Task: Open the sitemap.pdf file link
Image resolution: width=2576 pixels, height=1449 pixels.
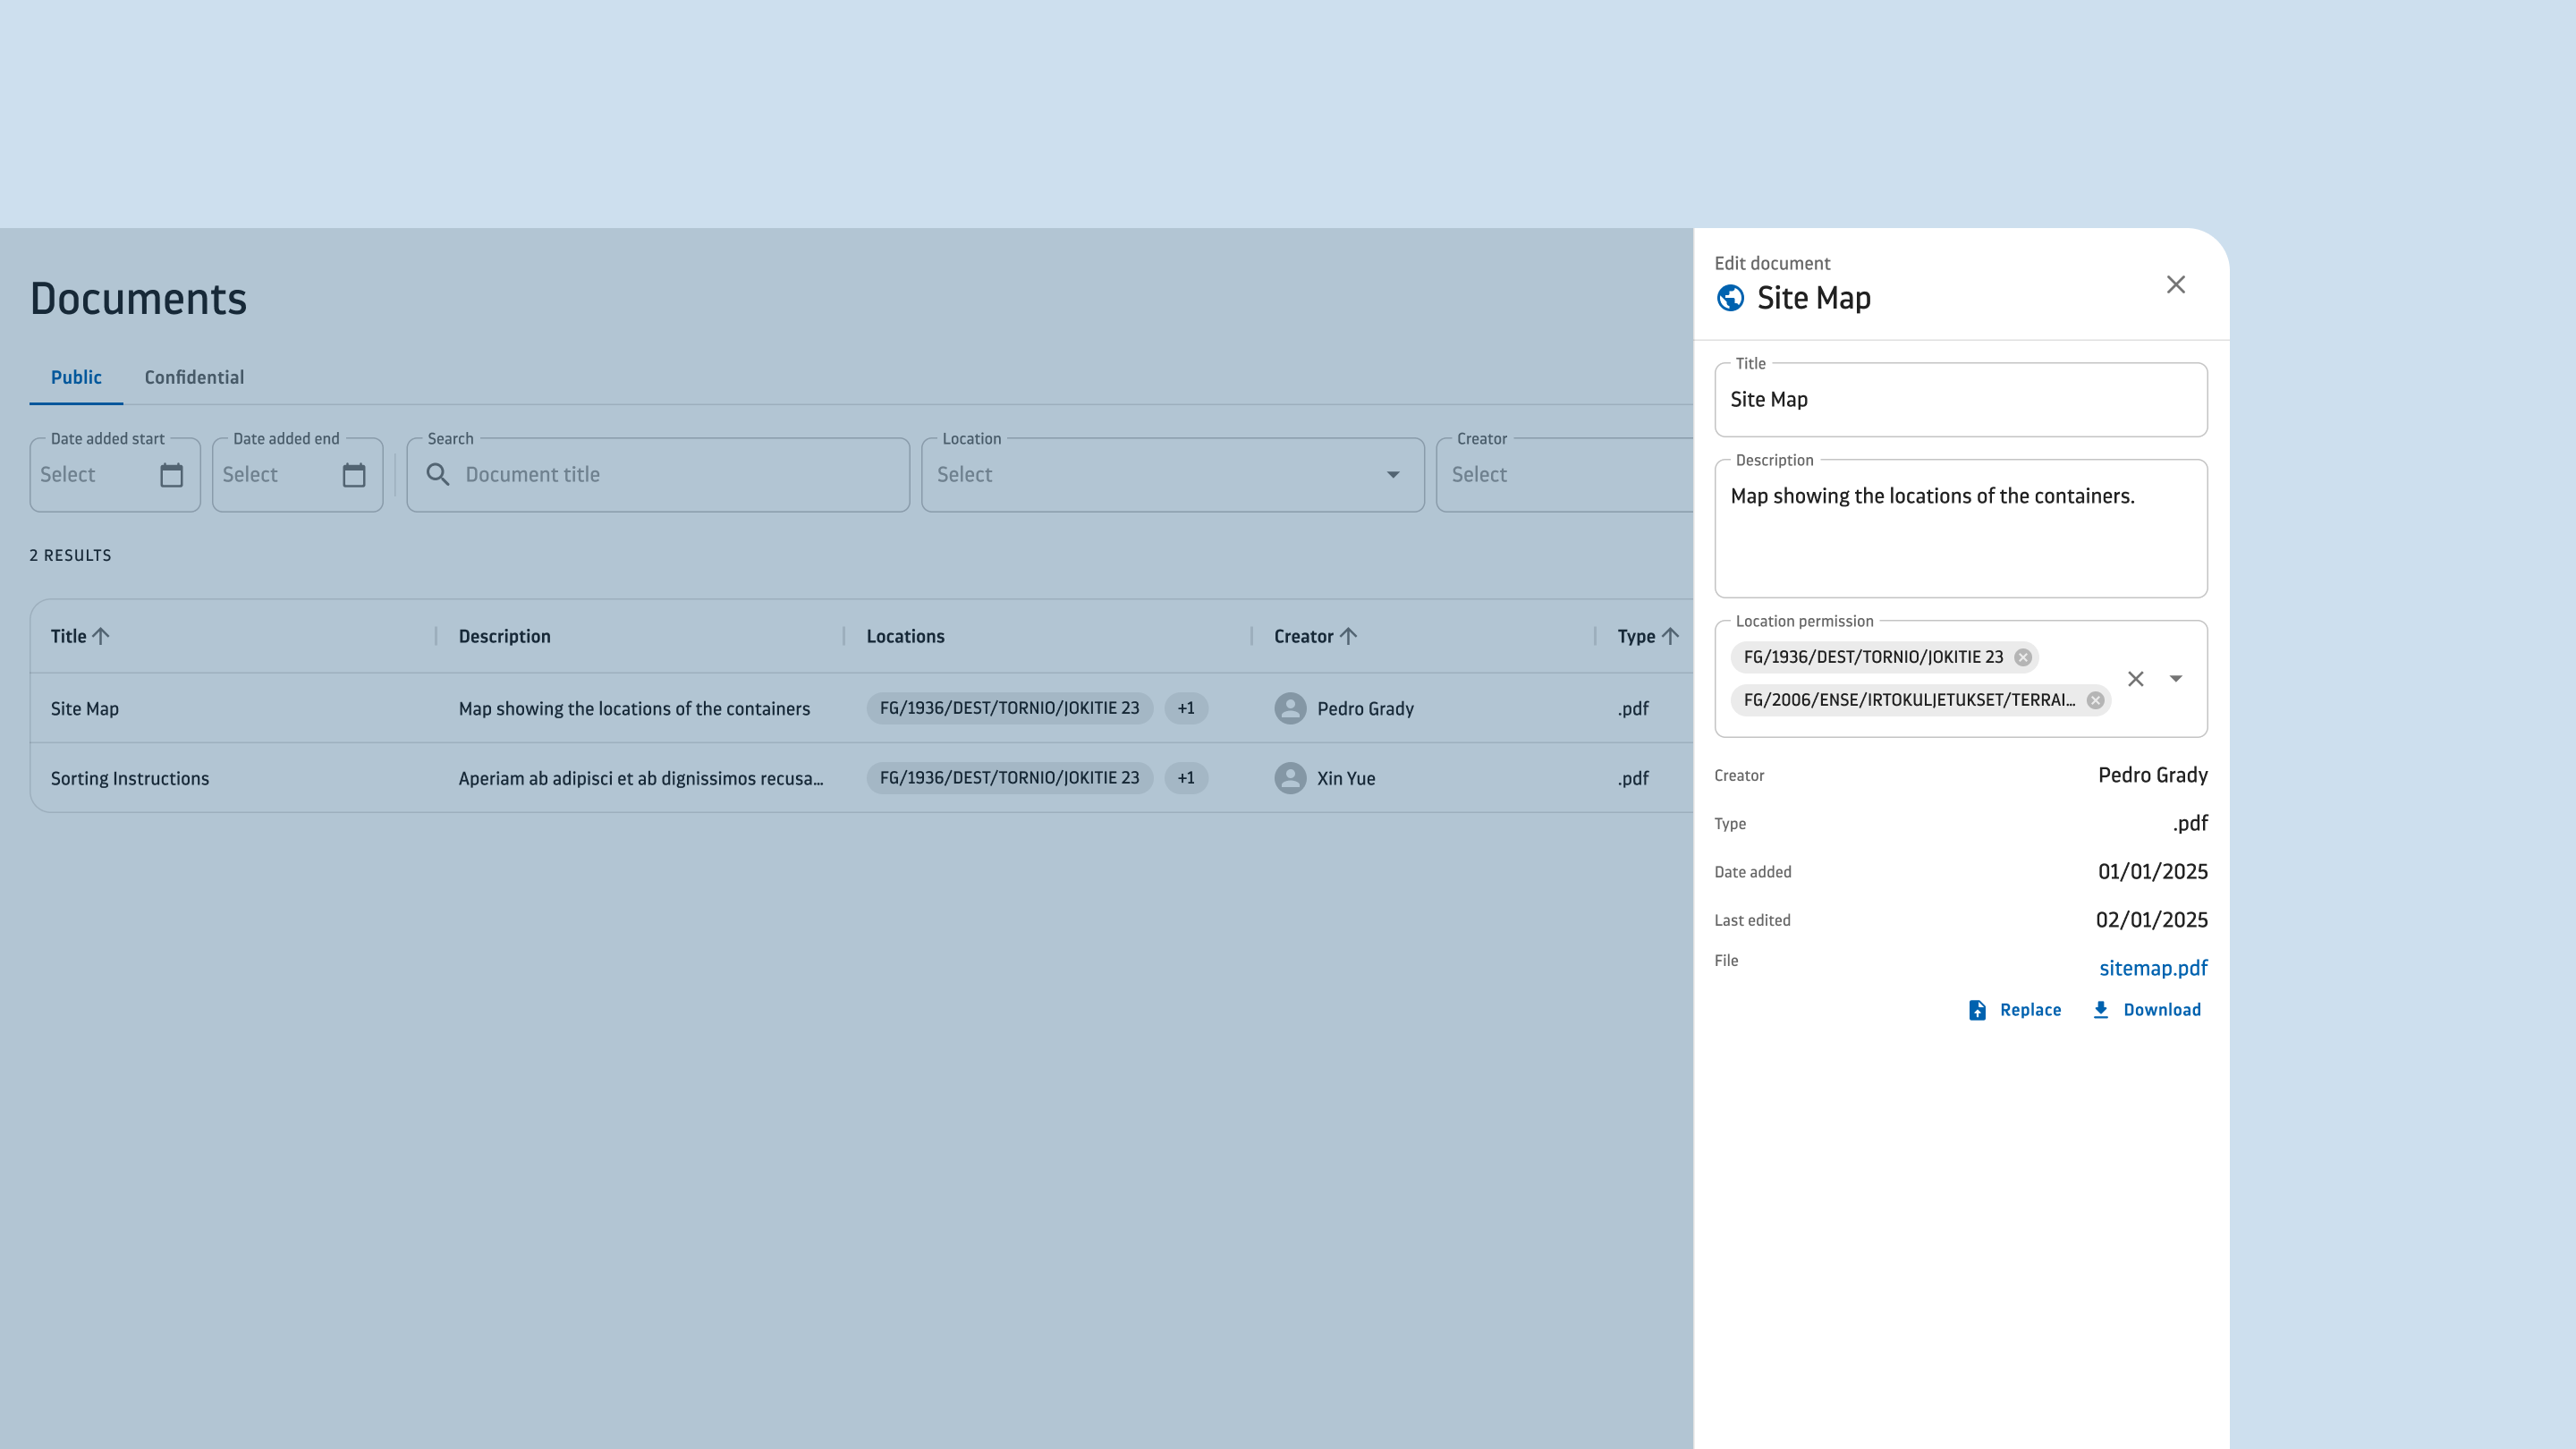Action: pos(2152,967)
